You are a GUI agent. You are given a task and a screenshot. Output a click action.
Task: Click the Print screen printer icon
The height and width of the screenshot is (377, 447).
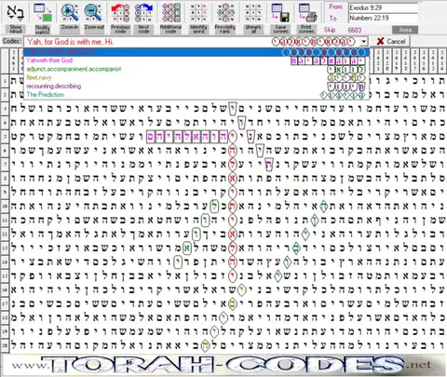[x=307, y=13]
